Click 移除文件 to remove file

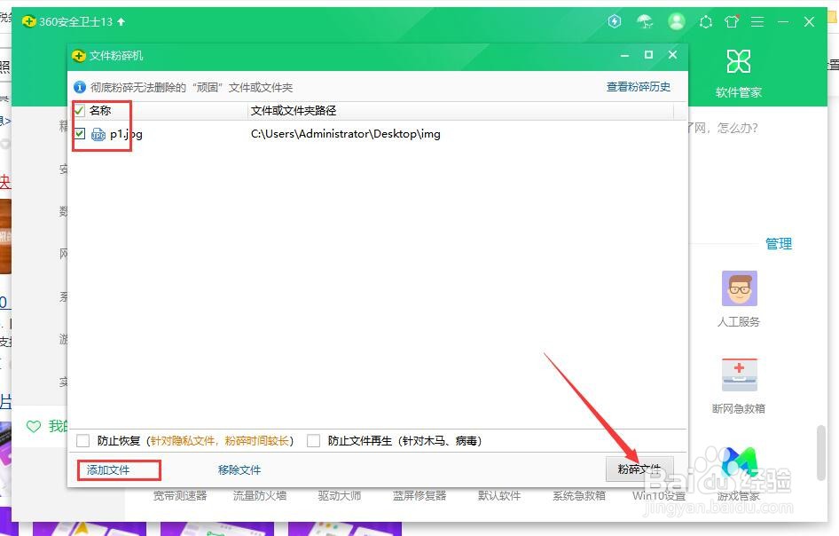click(x=239, y=470)
